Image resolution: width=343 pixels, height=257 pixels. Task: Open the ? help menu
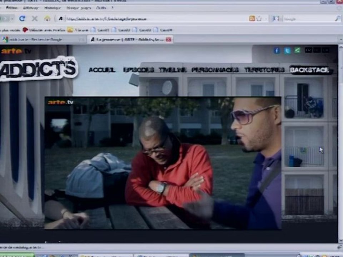(x=113, y=8)
